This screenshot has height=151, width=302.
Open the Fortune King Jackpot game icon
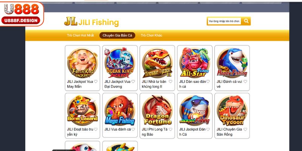pyautogui.click(x=82, y=63)
